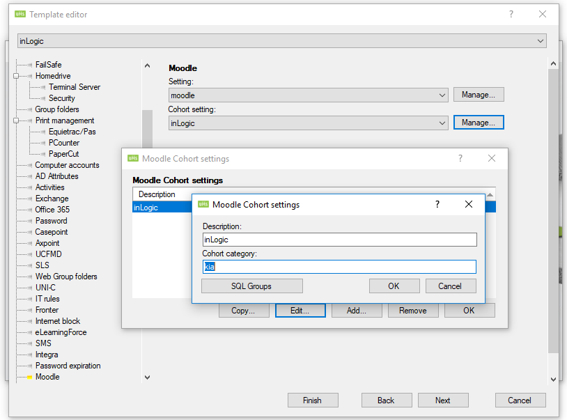The image size is (567, 420).
Task: Select the PaperCut tree item
Action: pos(63,154)
